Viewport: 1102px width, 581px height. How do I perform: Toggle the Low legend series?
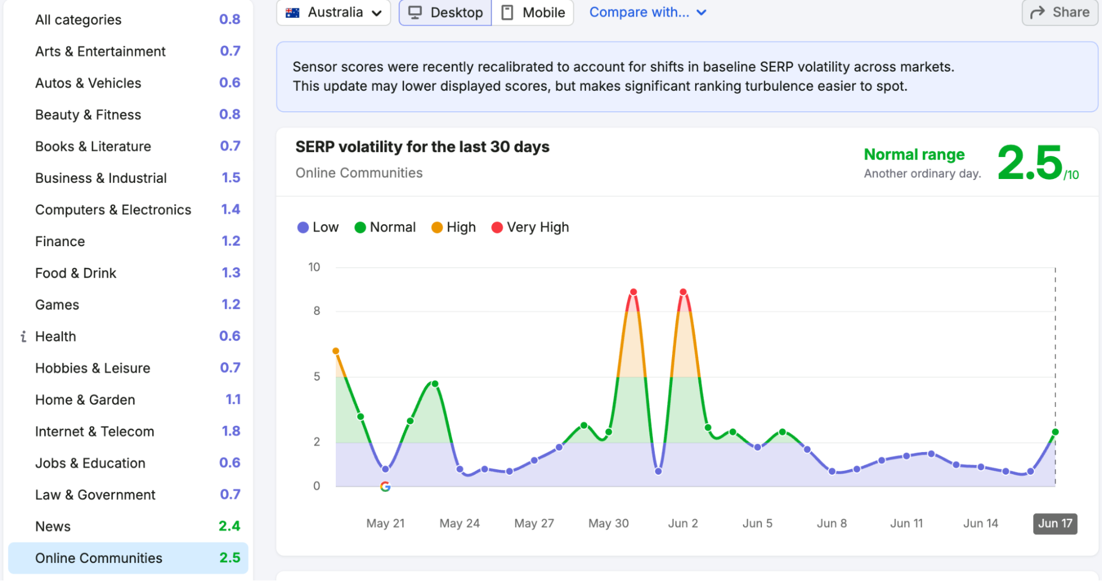click(x=318, y=227)
